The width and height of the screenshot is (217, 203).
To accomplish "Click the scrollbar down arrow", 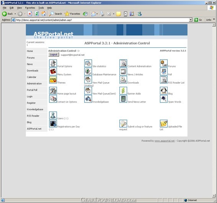I will (x=214, y=196).
